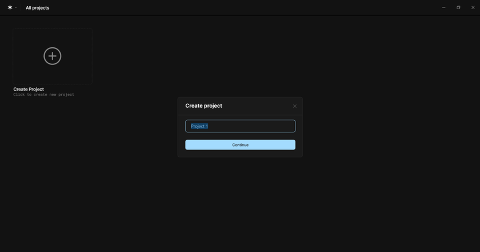Open the All projects heading
The image size is (480, 252).
coord(37,8)
